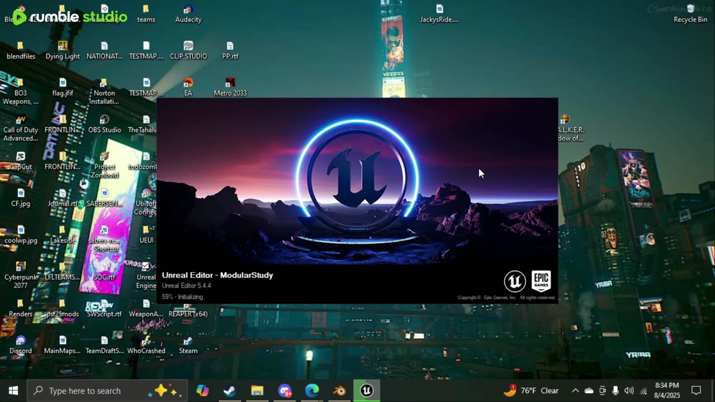This screenshot has height=402, width=715.
Task: Launch the Unreal Engine desktop shortcut
Action: pos(146,276)
